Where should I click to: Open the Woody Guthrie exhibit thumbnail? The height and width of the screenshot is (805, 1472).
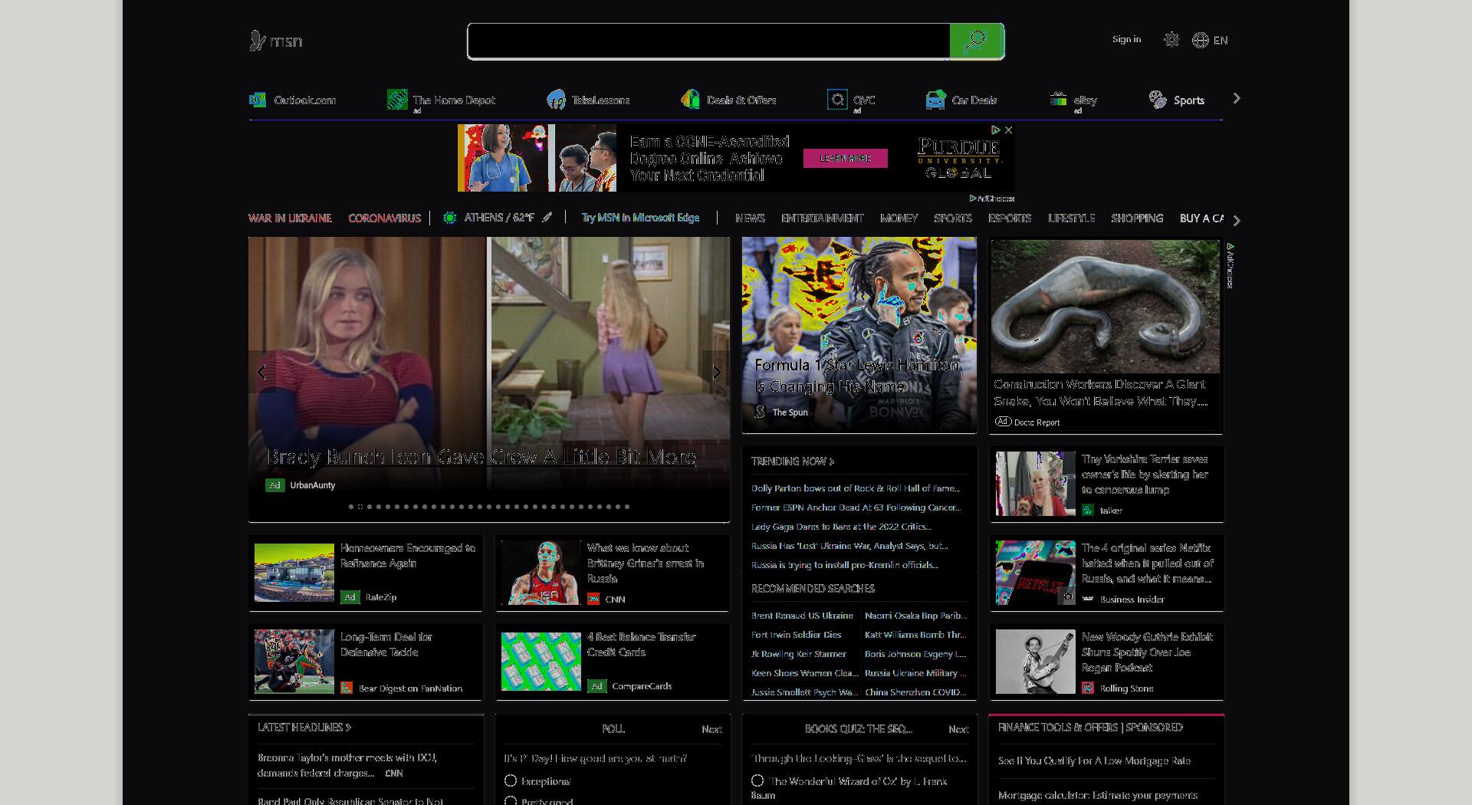[x=1035, y=662]
